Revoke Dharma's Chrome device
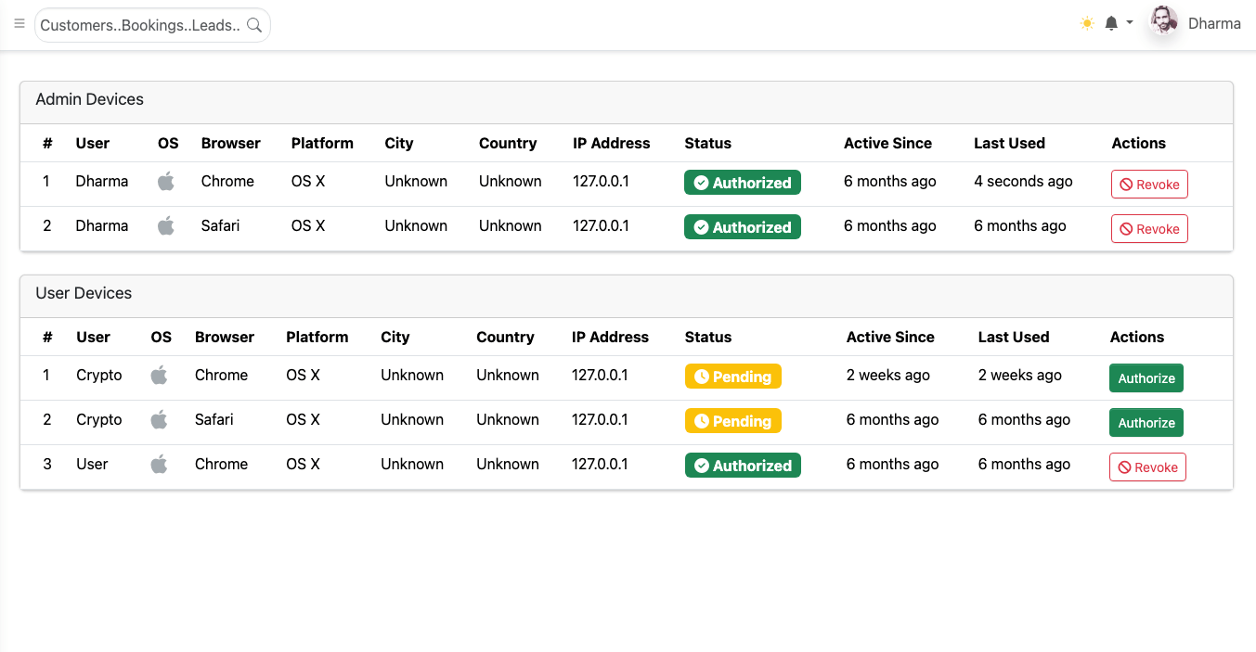The height and width of the screenshot is (652, 1256). [1149, 184]
